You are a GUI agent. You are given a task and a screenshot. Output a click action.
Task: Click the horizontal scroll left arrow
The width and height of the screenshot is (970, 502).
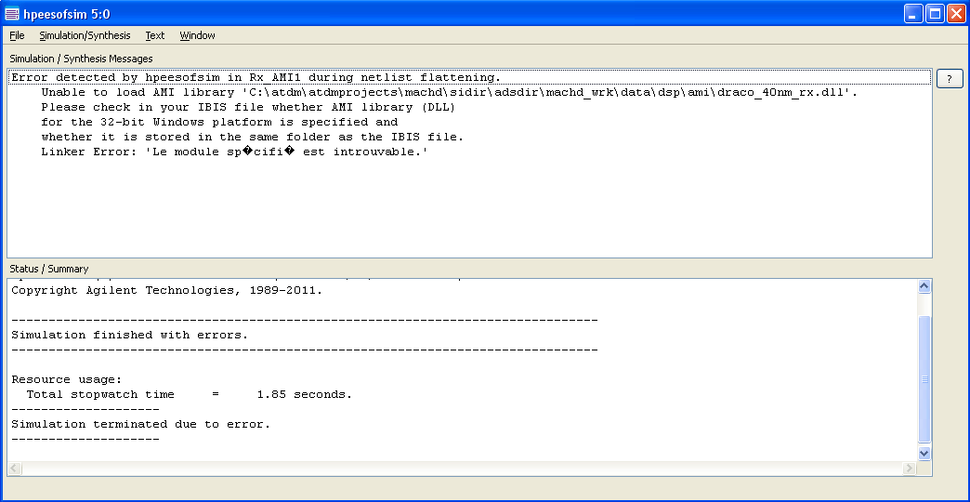point(15,469)
